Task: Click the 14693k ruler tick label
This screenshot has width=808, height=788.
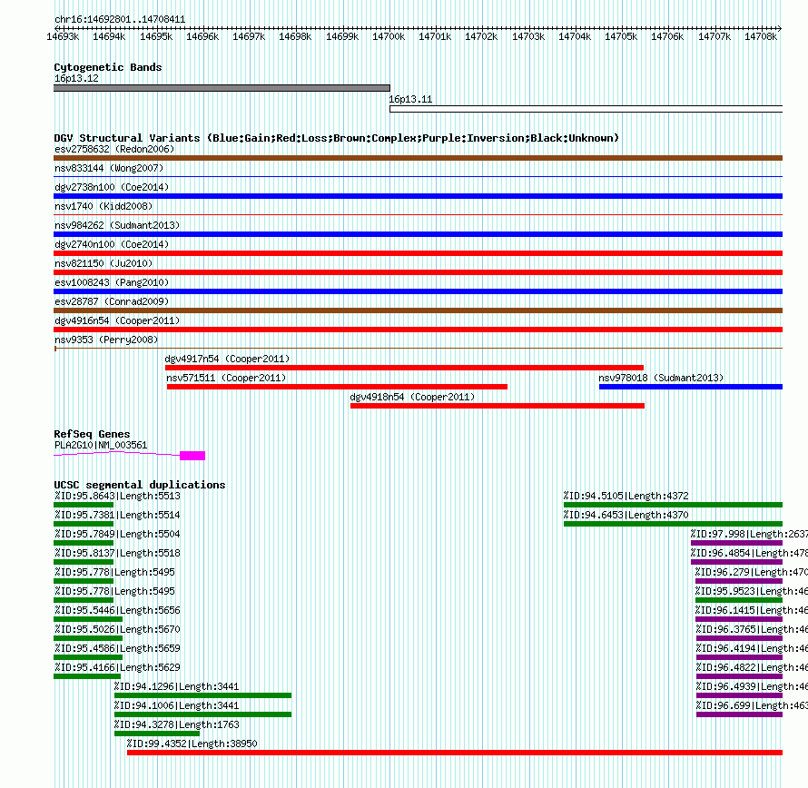Action: coord(63,36)
